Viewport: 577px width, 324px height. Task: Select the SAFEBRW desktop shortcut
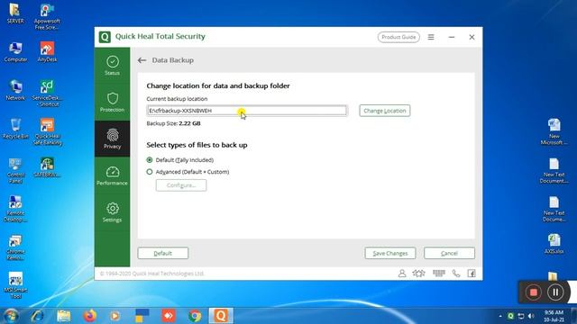point(47,167)
